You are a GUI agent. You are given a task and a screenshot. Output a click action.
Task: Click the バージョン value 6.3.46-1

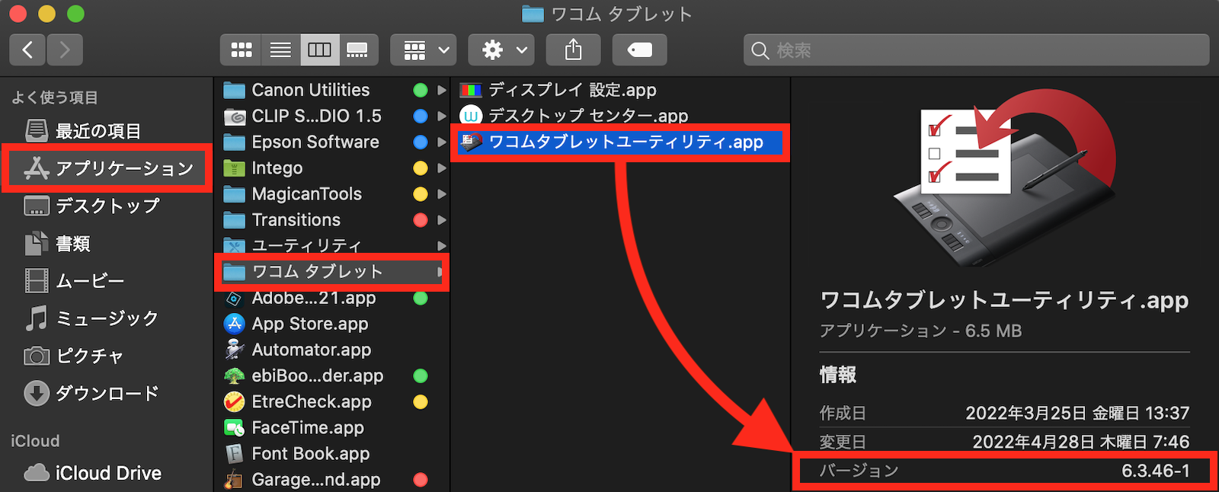tap(1155, 471)
